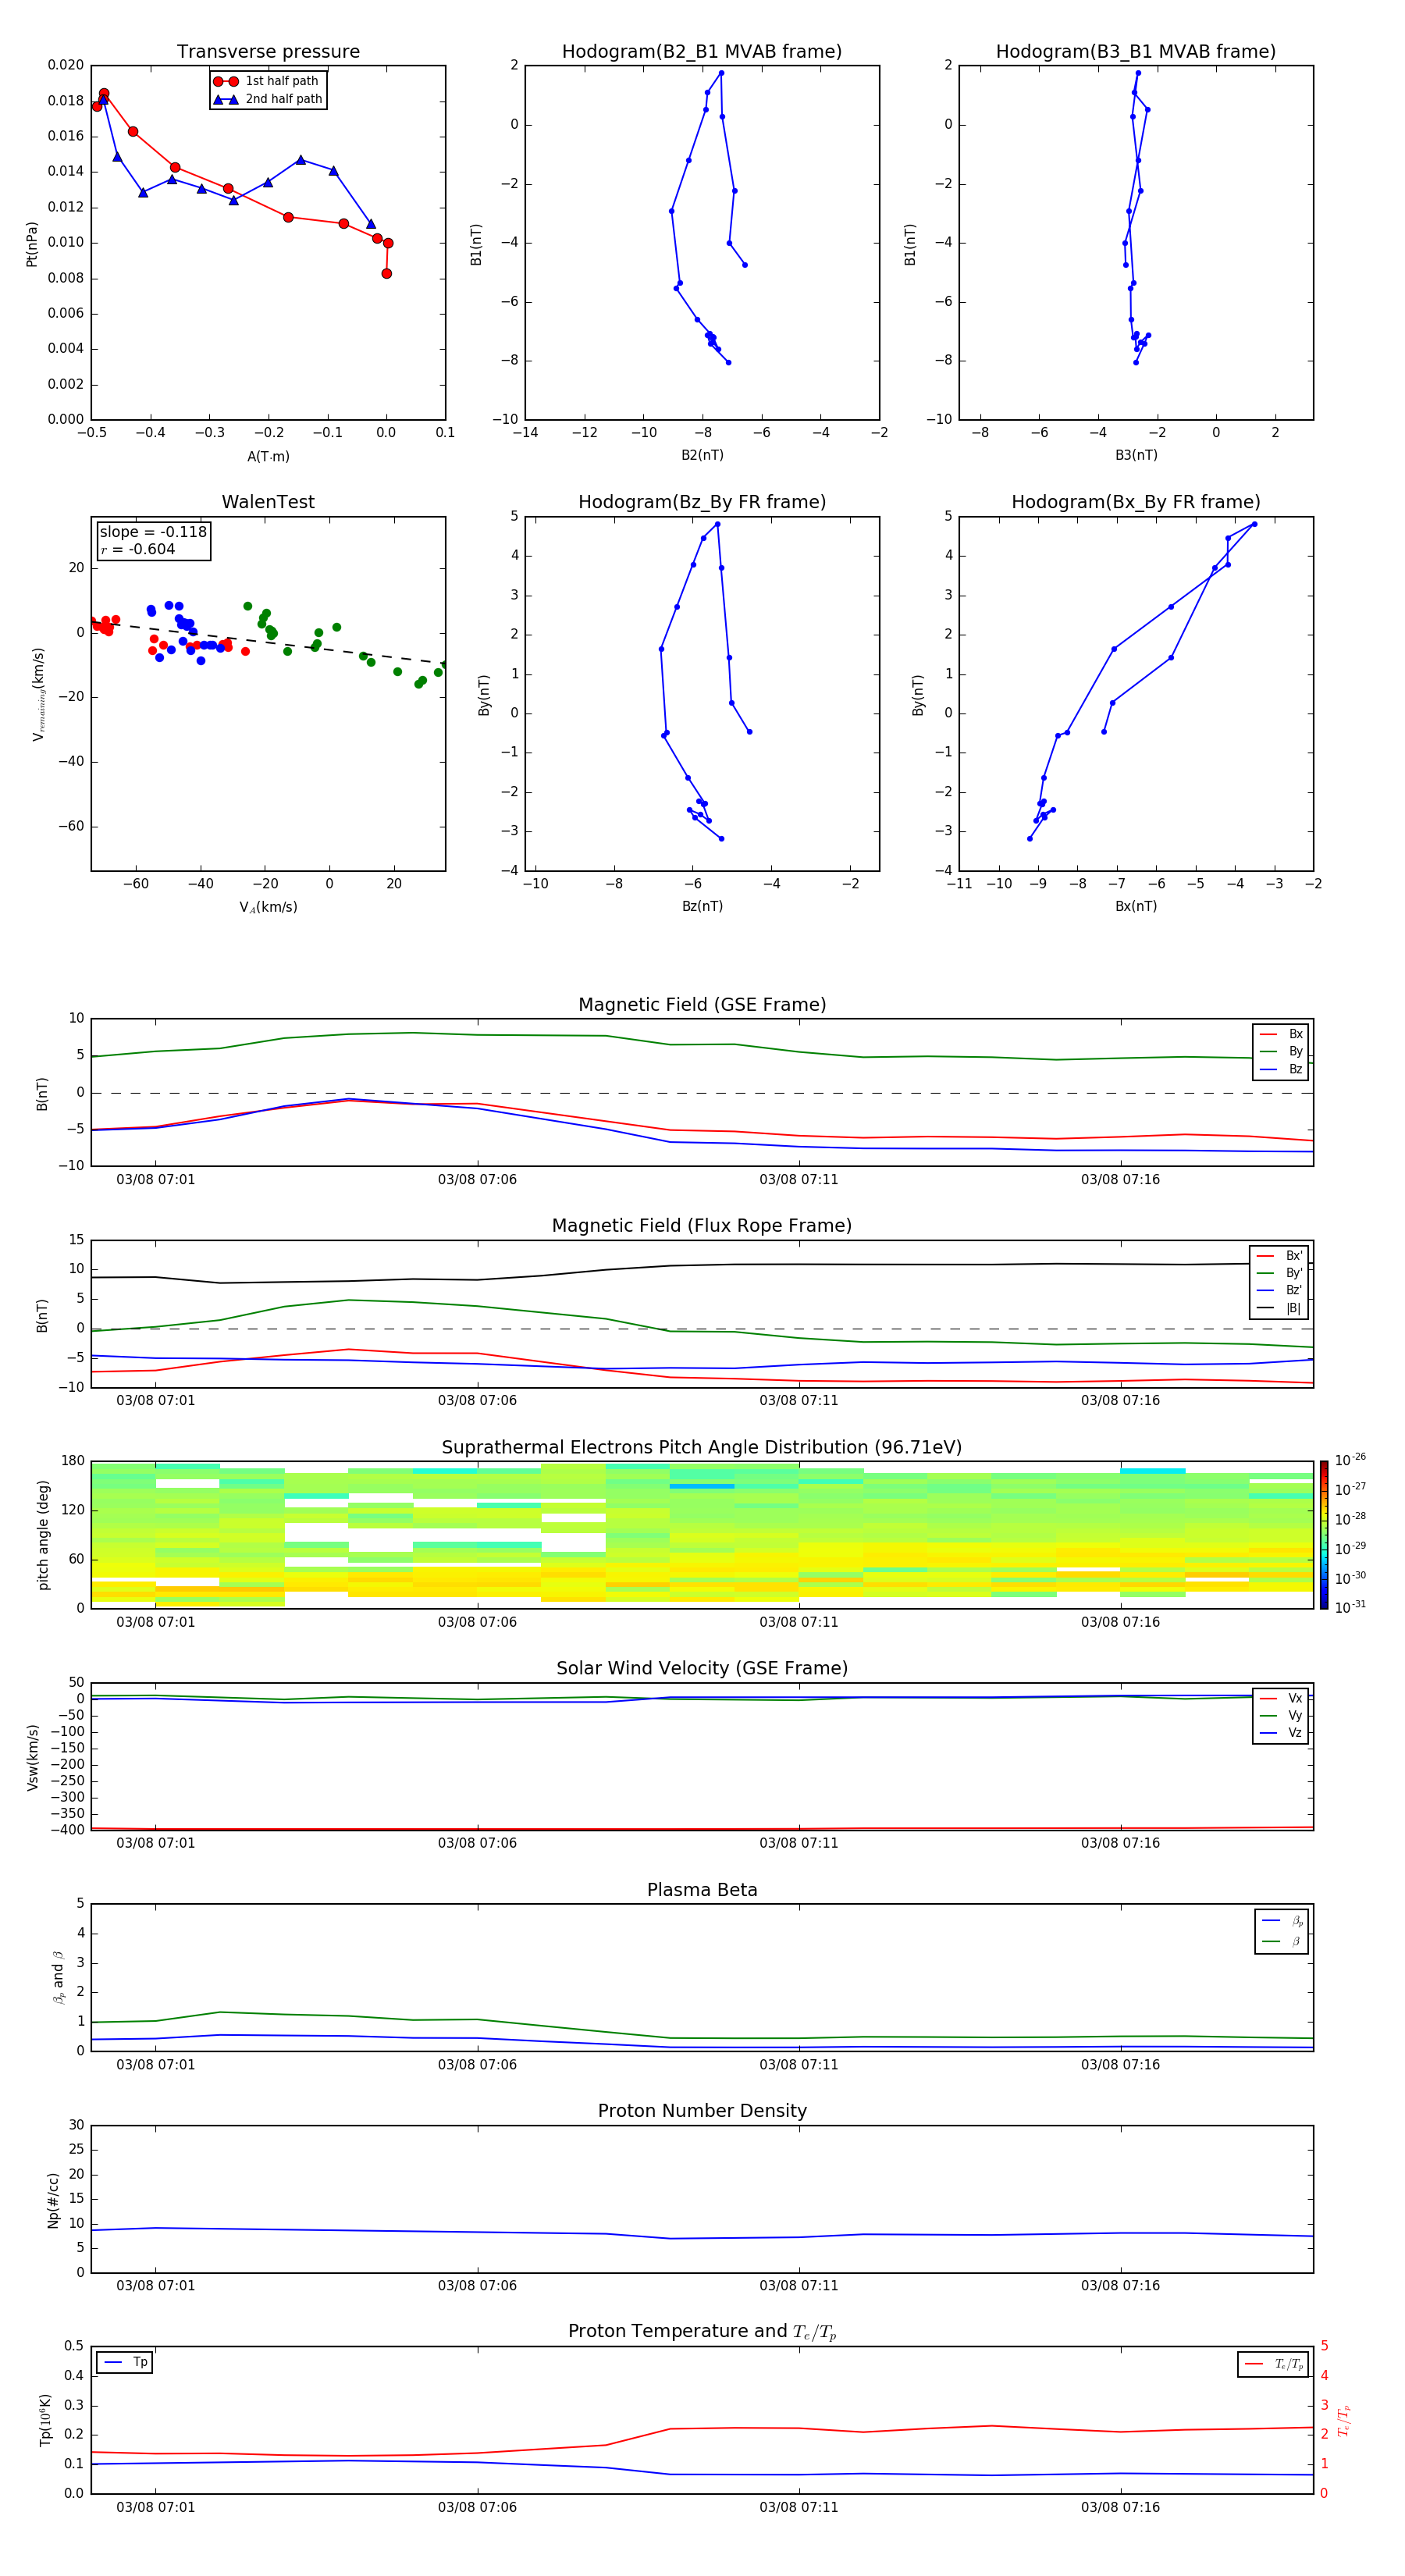Click the pitch angle colorbar

1324,1535
